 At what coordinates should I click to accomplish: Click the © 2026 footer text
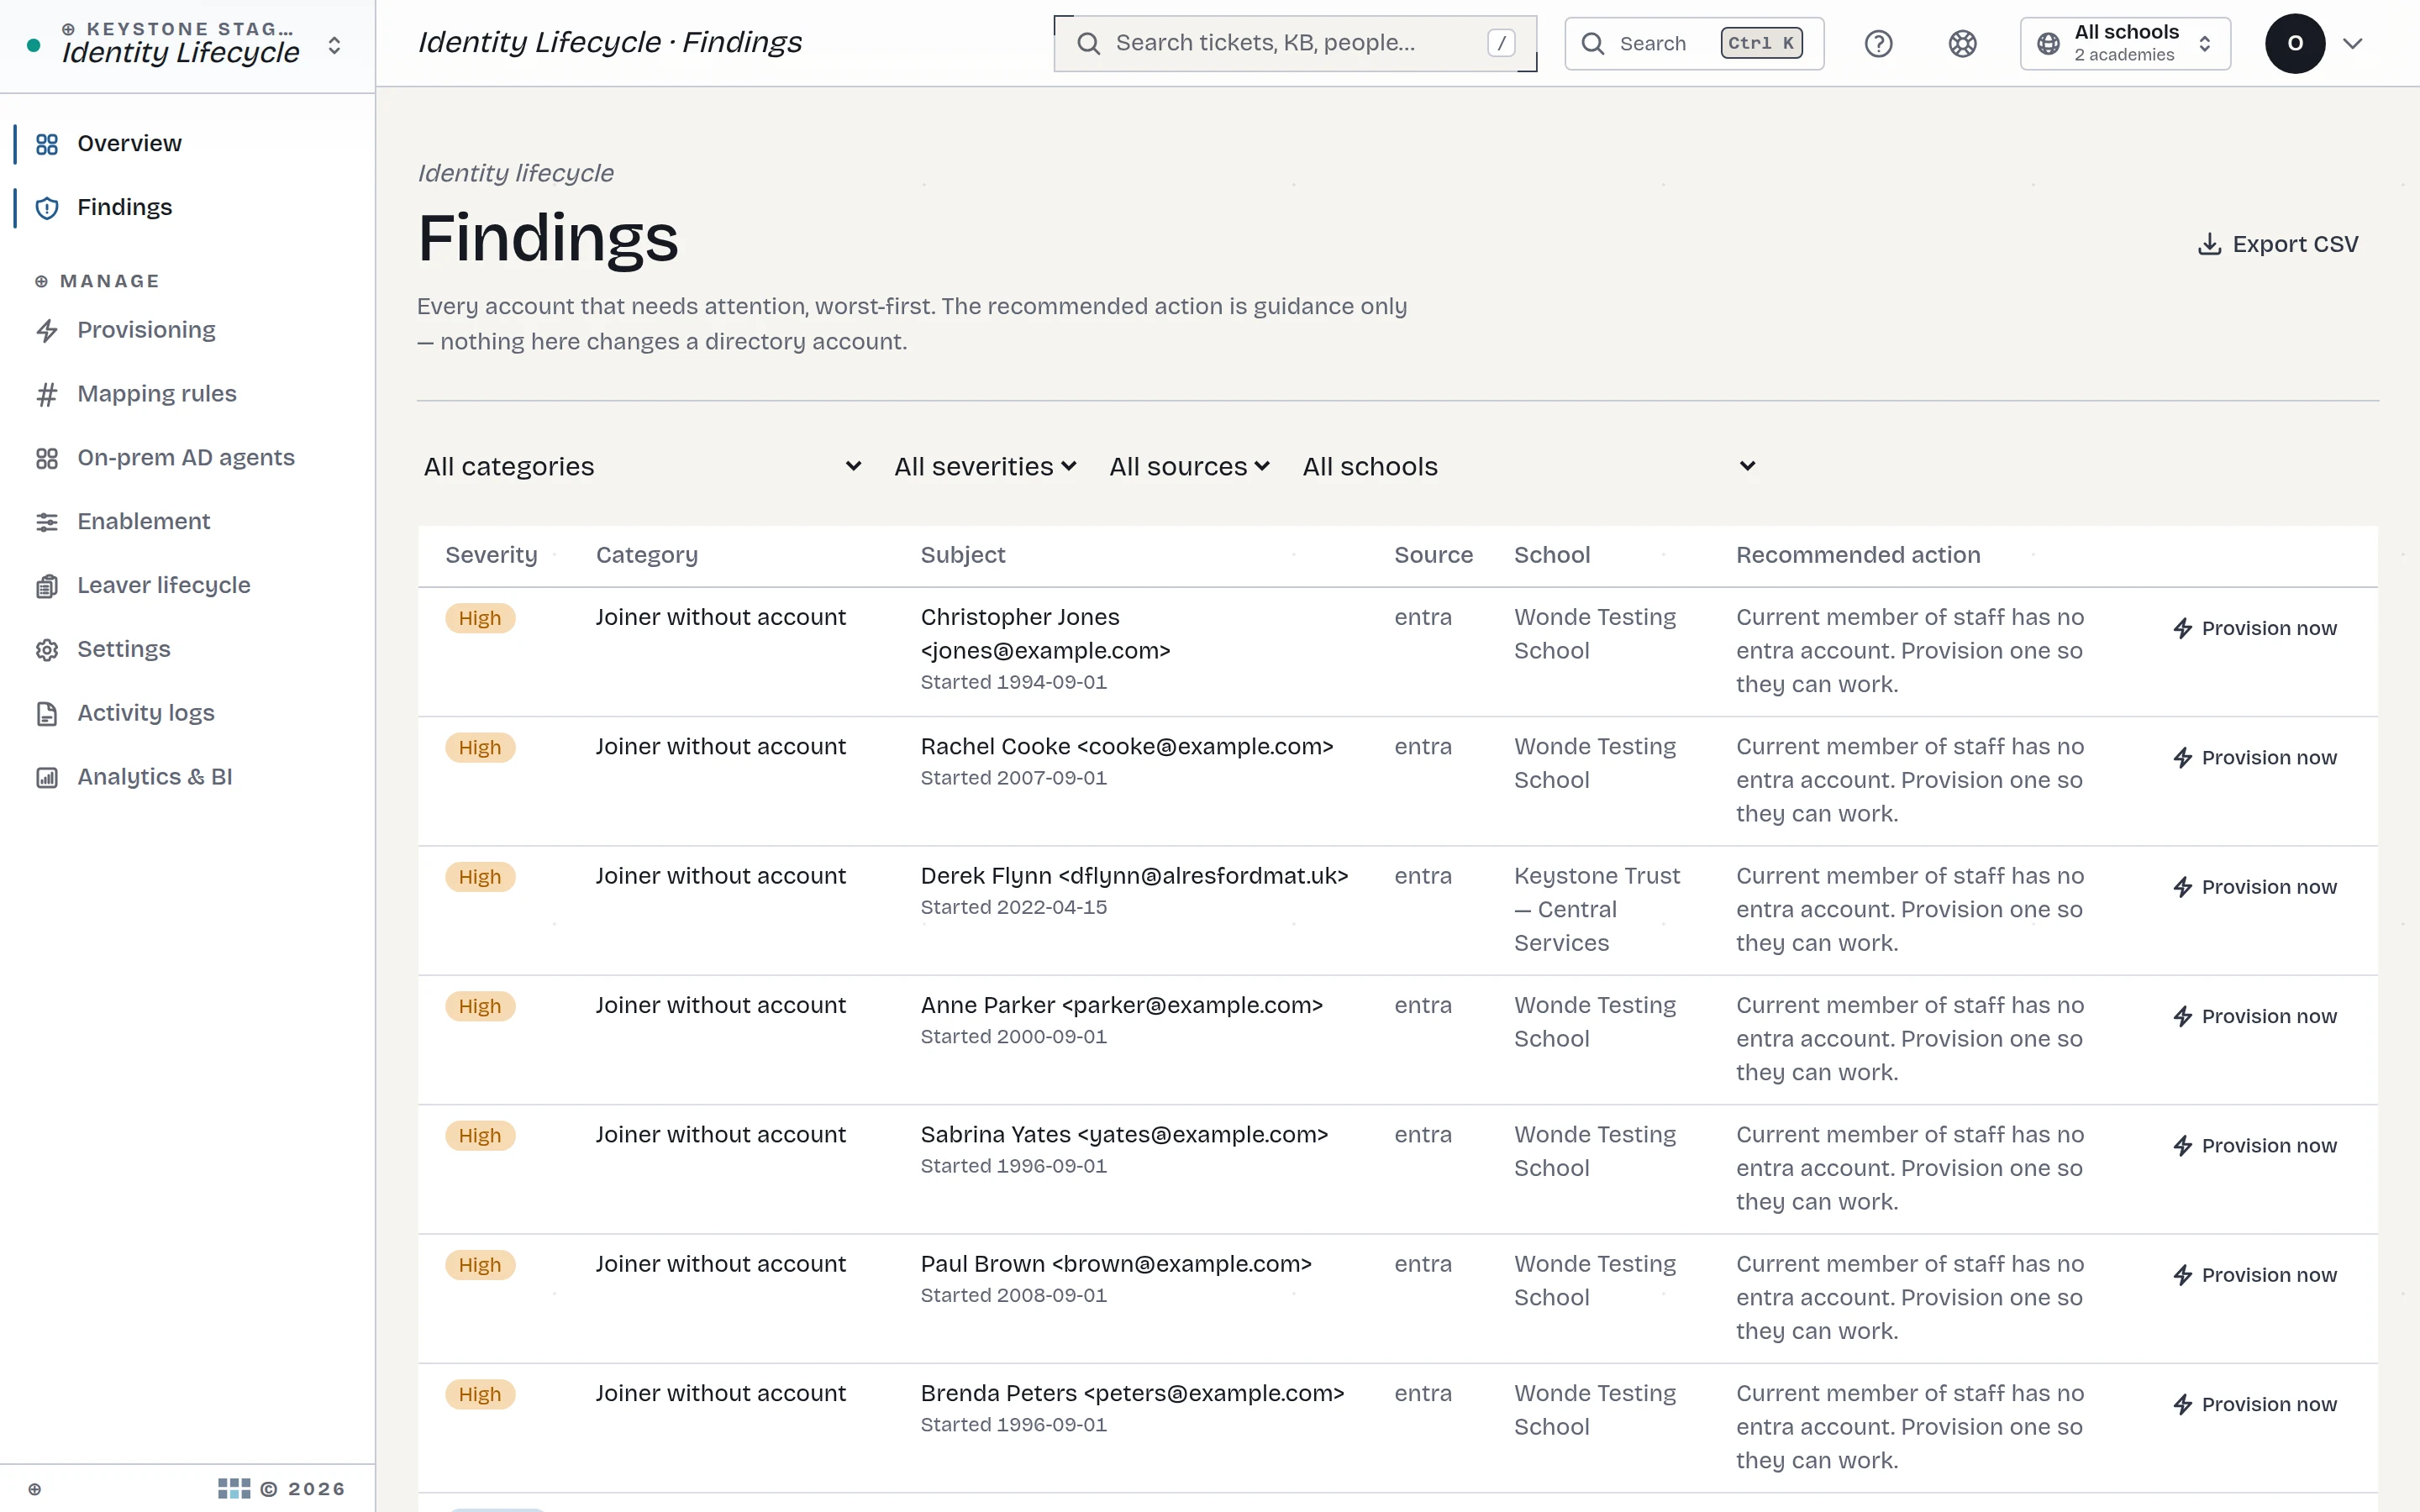point(302,1490)
